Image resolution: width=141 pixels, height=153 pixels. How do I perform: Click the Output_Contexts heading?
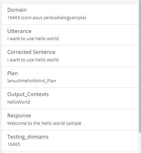28,94
